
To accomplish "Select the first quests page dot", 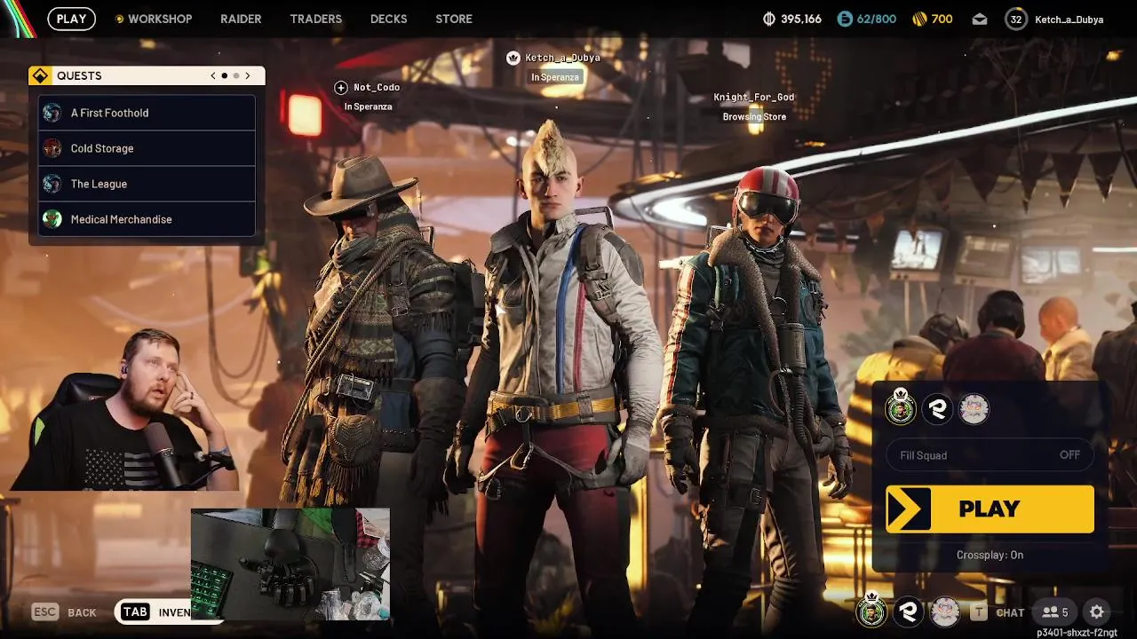I will tap(224, 75).
